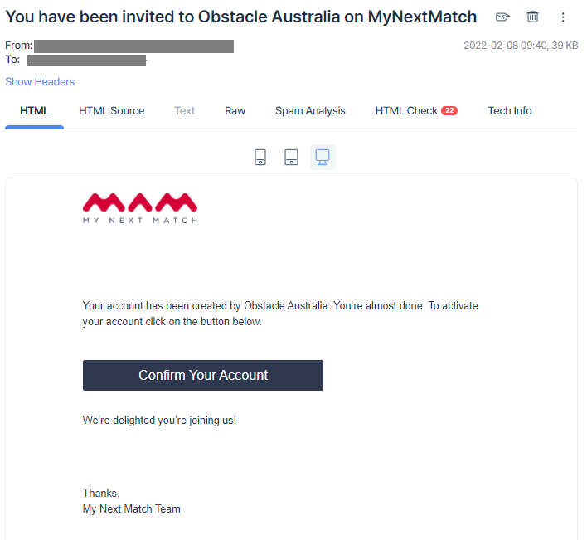Viewport: 587px width, 540px height.
Task: Click the forward email icon
Action: point(502,17)
